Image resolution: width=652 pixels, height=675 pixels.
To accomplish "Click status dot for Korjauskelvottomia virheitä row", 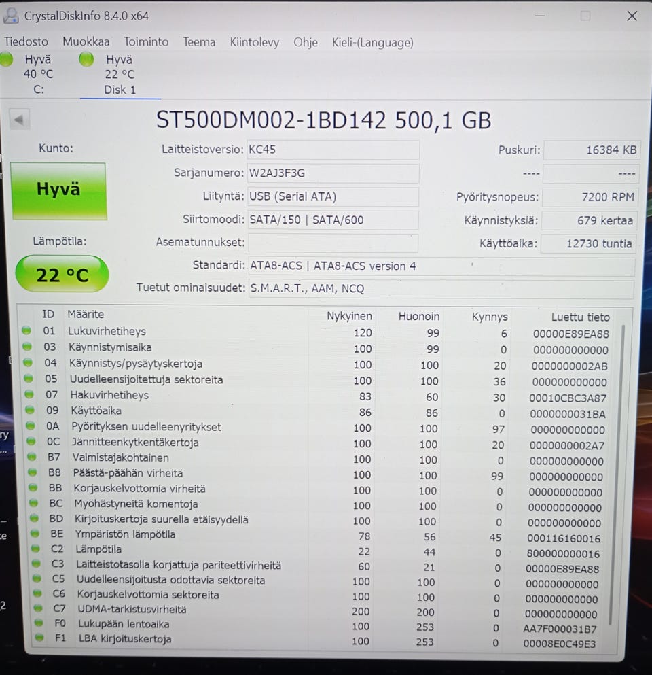I will pyautogui.click(x=33, y=488).
